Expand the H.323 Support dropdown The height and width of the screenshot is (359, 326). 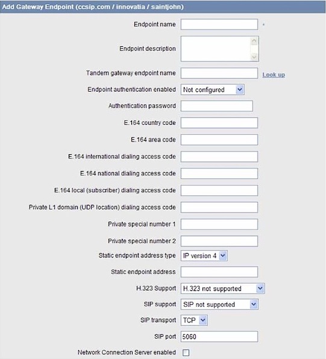click(x=222, y=289)
